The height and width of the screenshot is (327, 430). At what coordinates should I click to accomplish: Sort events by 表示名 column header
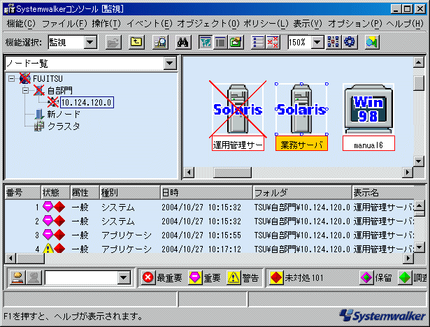(383, 192)
